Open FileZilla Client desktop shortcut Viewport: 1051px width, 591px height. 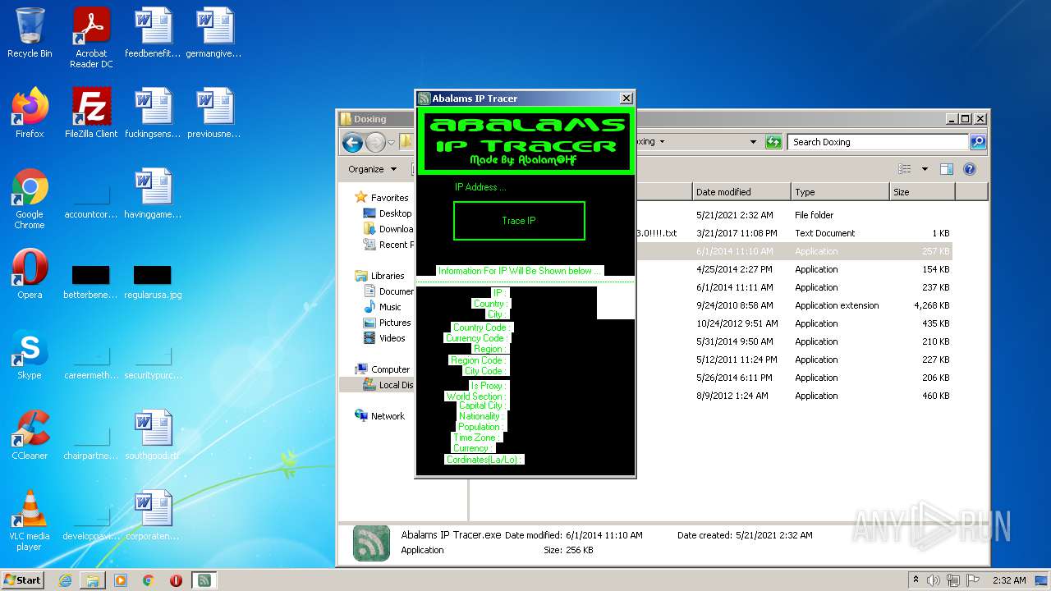point(91,113)
